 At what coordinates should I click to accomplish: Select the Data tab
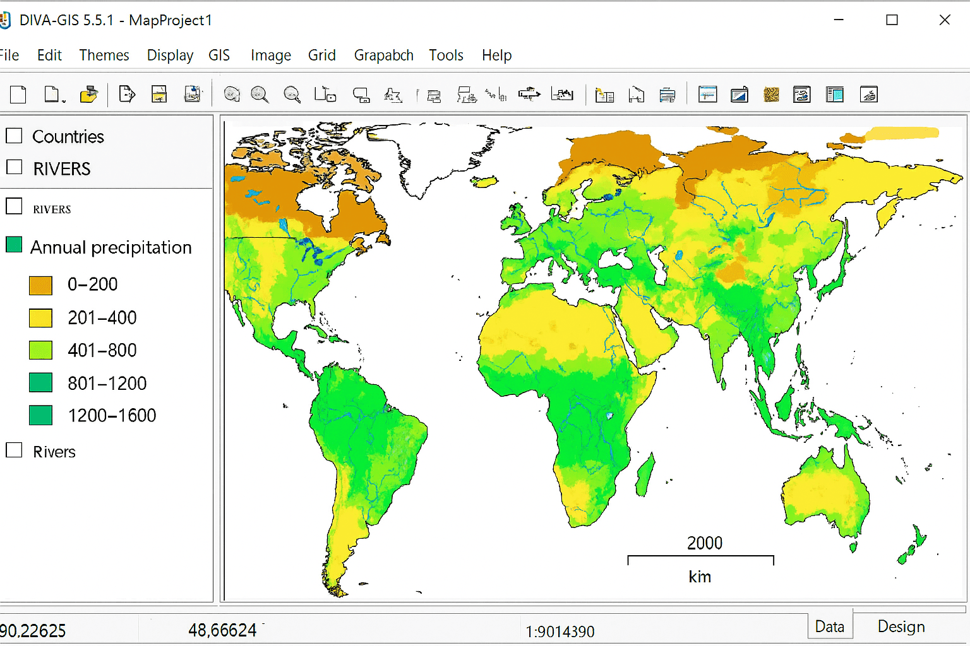coord(830,626)
